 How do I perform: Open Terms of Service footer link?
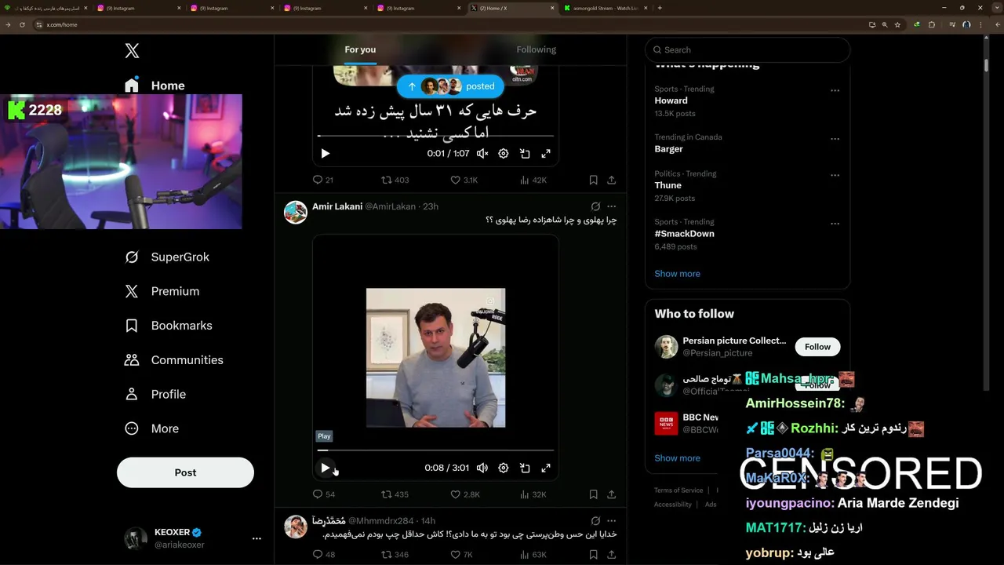coord(678,490)
